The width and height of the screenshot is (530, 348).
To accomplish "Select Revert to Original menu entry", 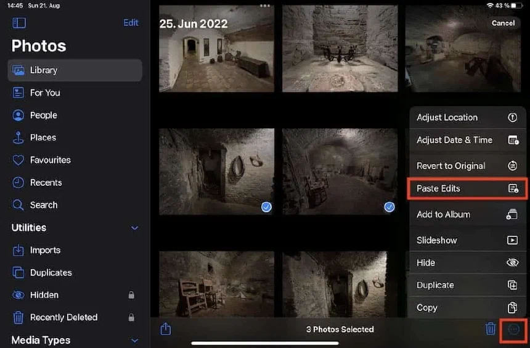I will [x=468, y=166].
